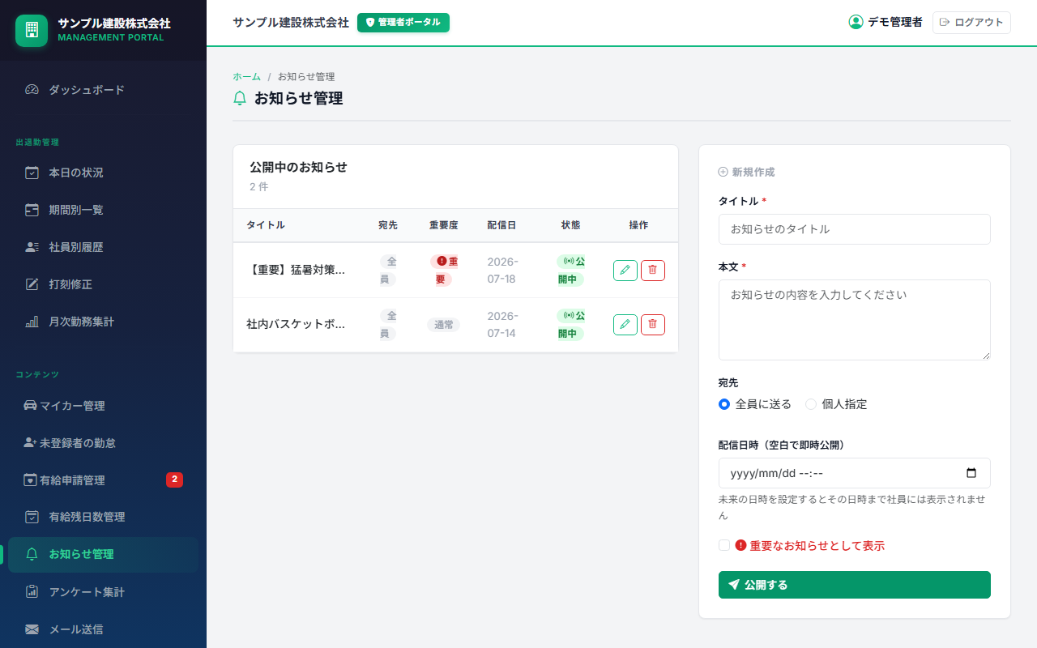Click the 本文 textarea

pos(855,320)
